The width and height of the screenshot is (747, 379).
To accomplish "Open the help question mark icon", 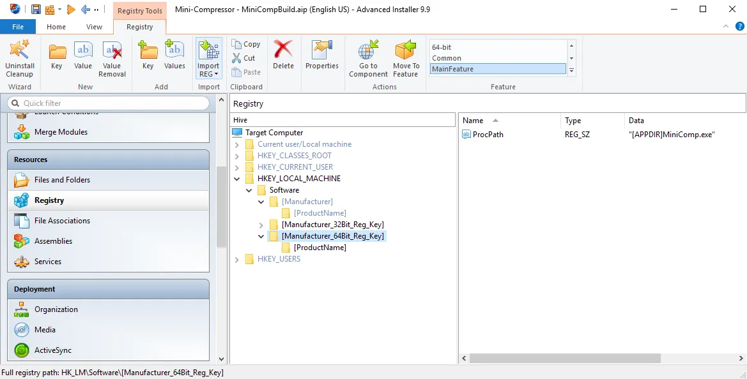I will [739, 27].
